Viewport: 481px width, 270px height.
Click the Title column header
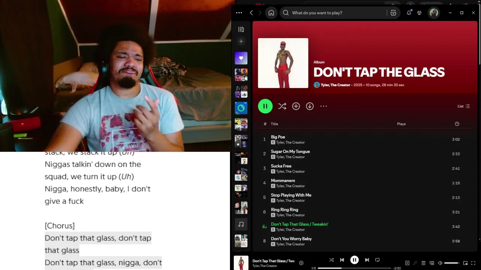coord(274,124)
